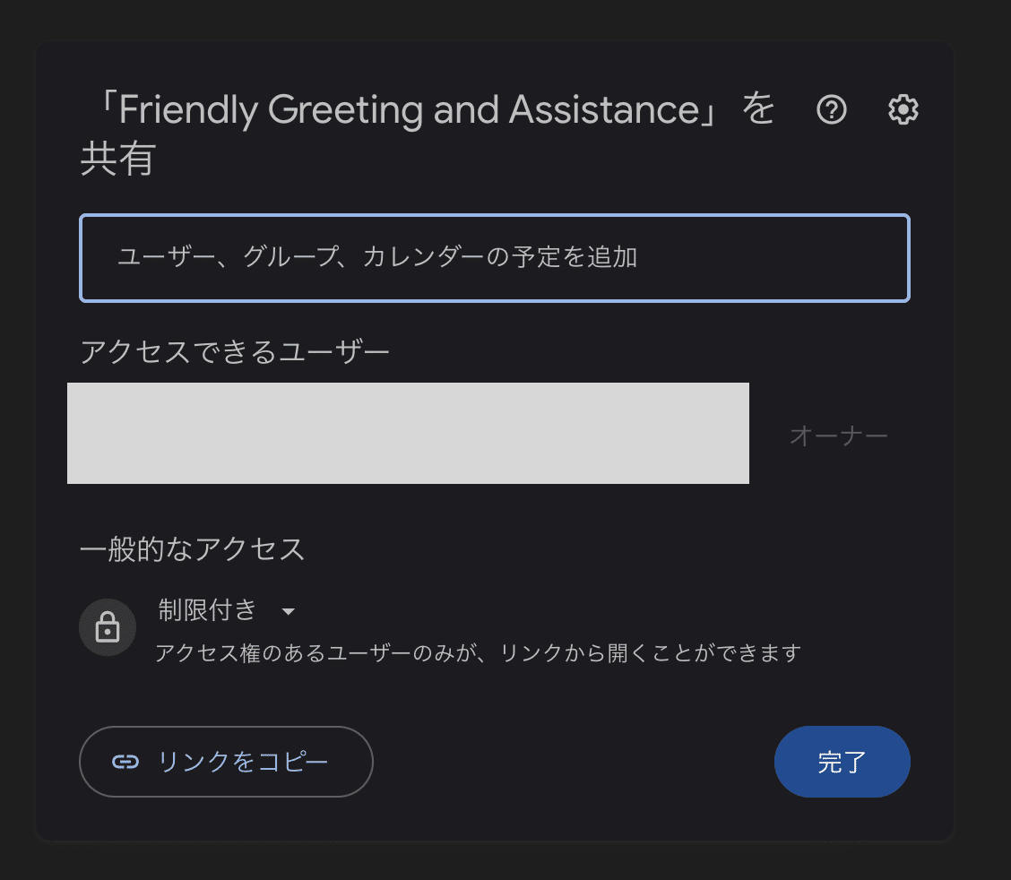The image size is (1011, 880).
Task: Click the dark backdrop outside the share dialog
Action: 982,448
